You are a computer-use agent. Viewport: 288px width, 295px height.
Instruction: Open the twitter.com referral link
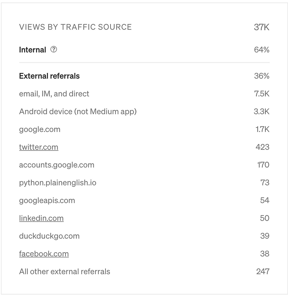coord(39,147)
